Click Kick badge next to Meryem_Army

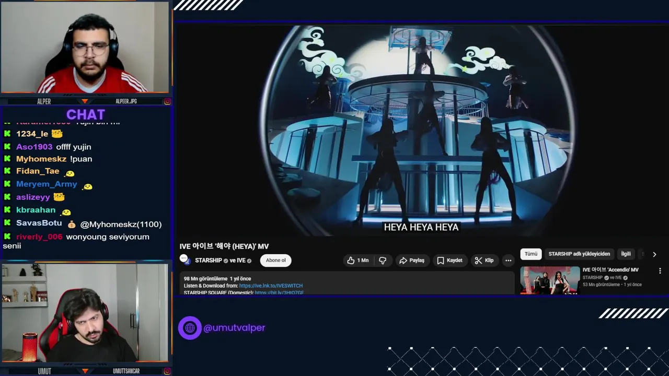7,184
